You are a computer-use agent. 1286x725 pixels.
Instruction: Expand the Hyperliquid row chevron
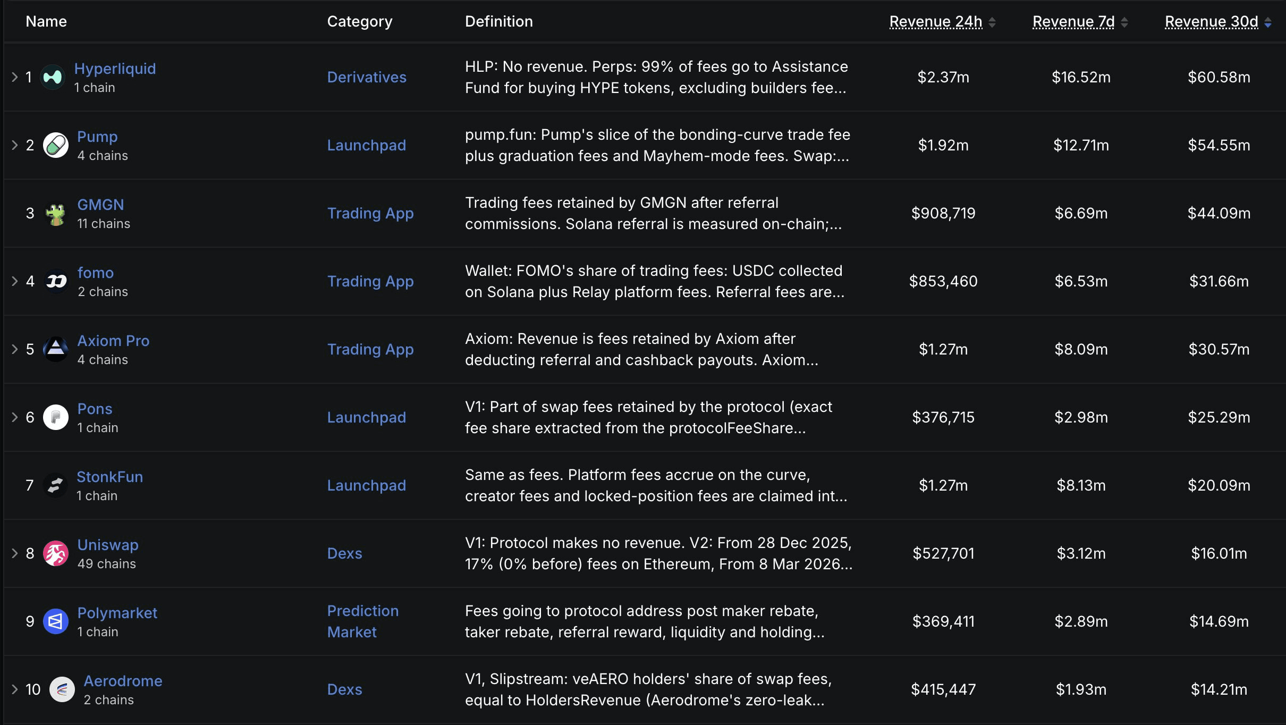[x=15, y=77]
